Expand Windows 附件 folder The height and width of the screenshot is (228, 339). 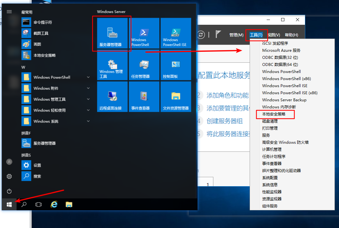point(56,88)
